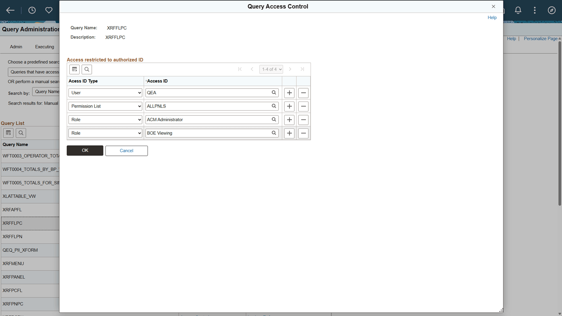Open Access ID Type dropdown for ACM Administrator
Screen dimensions: 562x316
click(x=105, y=120)
